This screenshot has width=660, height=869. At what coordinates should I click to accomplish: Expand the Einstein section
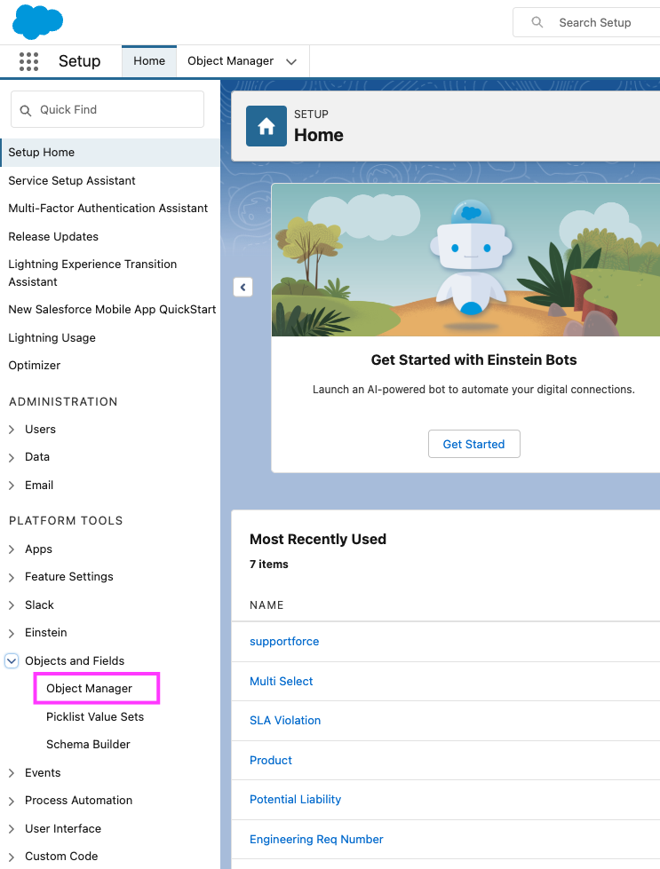click(12, 633)
